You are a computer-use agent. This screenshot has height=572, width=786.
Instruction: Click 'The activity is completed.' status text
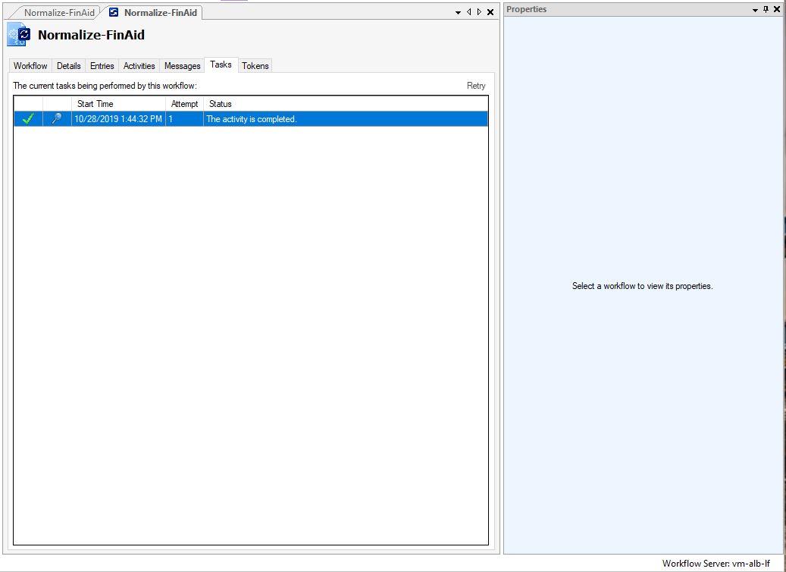(252, 119)
